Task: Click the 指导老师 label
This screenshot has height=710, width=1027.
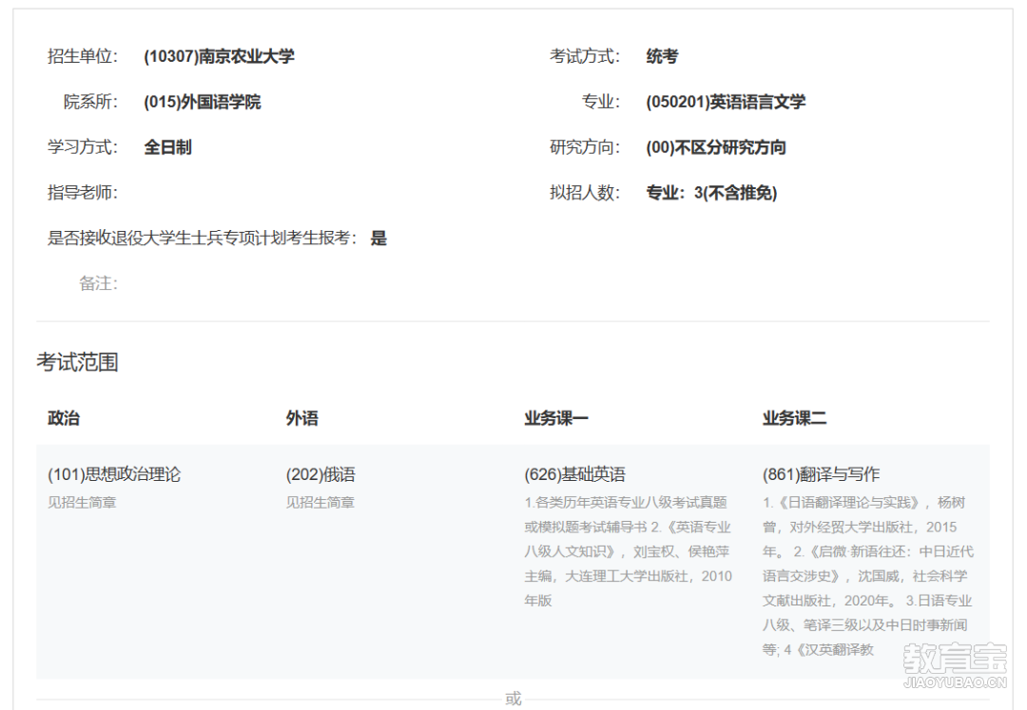Action: pyautogui.click(x=83, y=192)
